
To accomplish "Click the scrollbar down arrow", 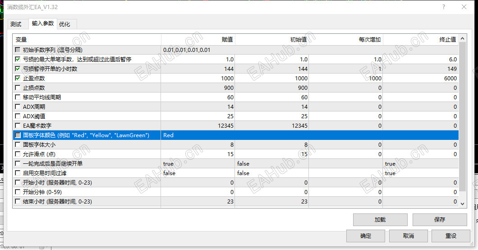I will (463, 204).
